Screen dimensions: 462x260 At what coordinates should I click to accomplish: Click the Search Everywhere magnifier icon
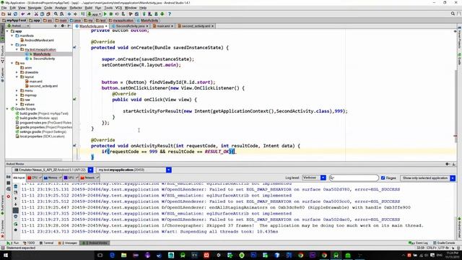pyautogui.click(x=453, y=14)
